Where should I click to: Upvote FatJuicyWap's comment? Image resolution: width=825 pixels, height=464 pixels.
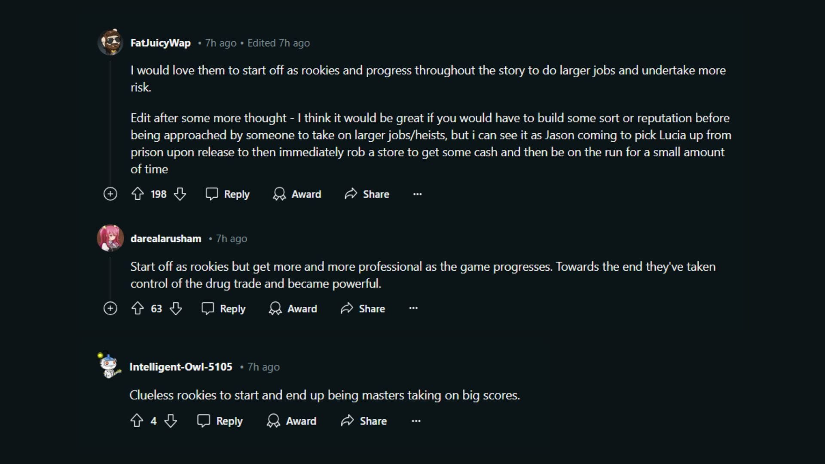pos(137,194)
